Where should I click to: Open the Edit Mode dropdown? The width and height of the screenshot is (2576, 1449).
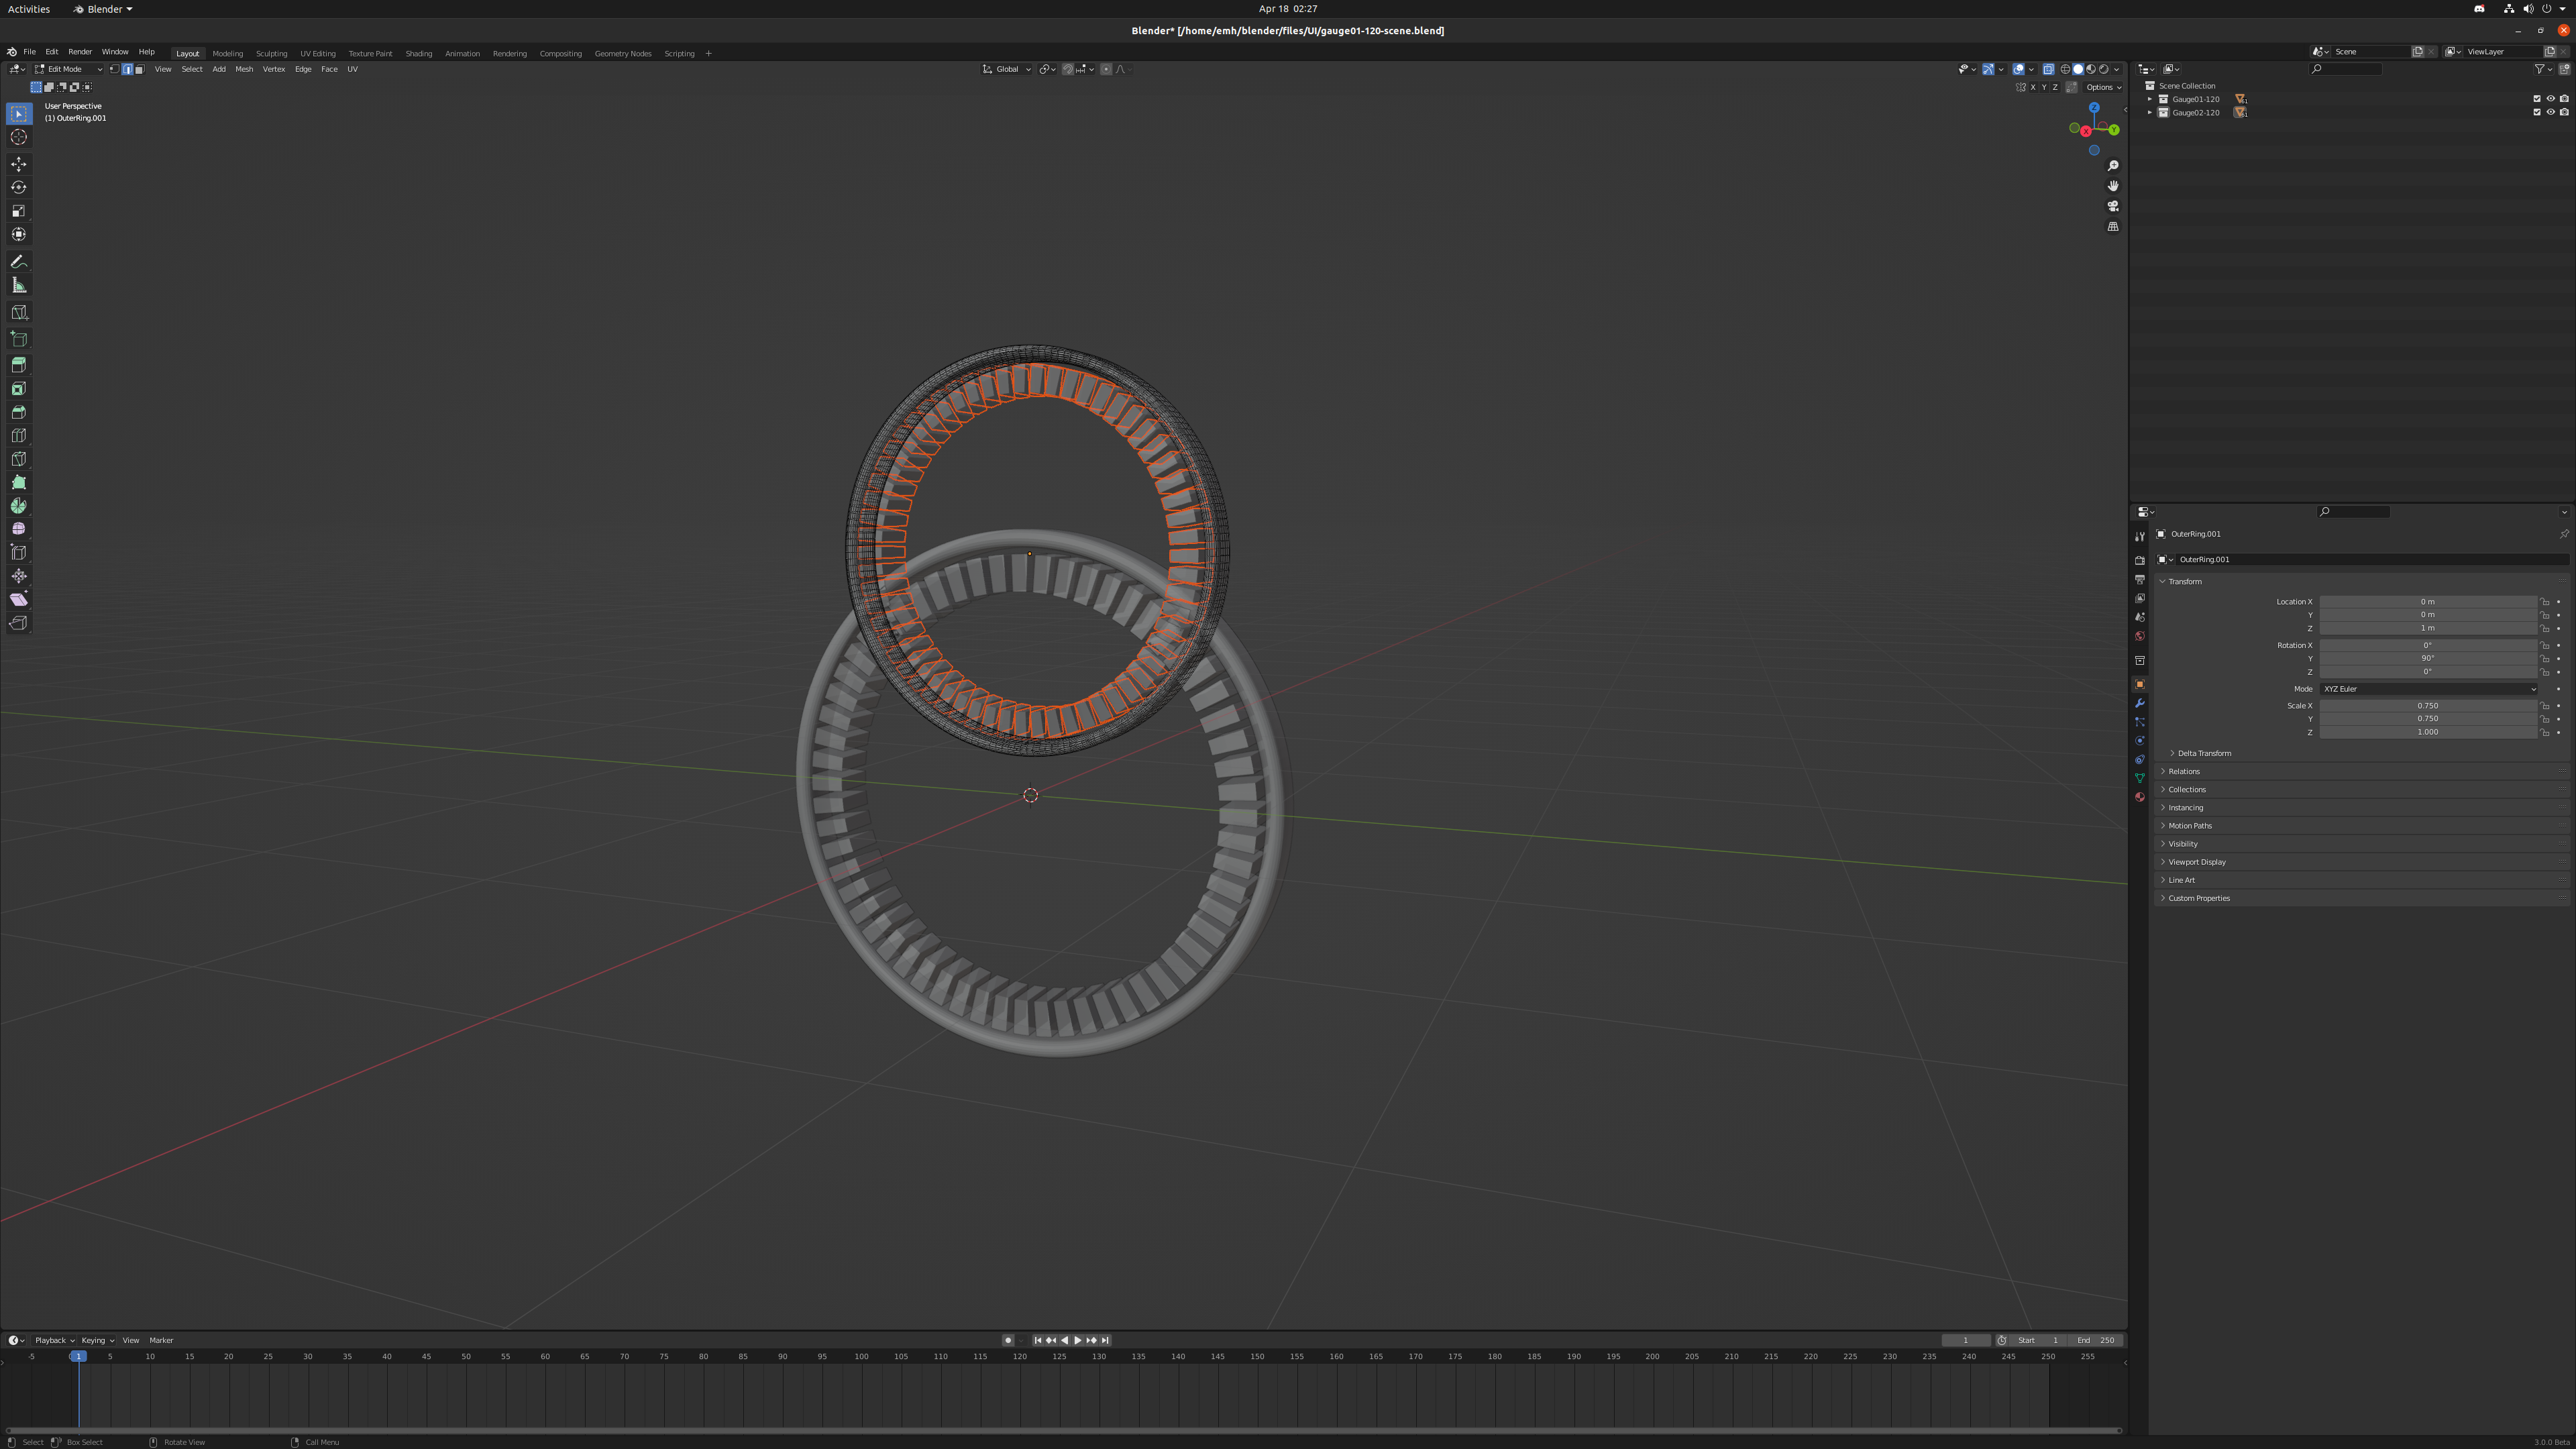point(68,69)
